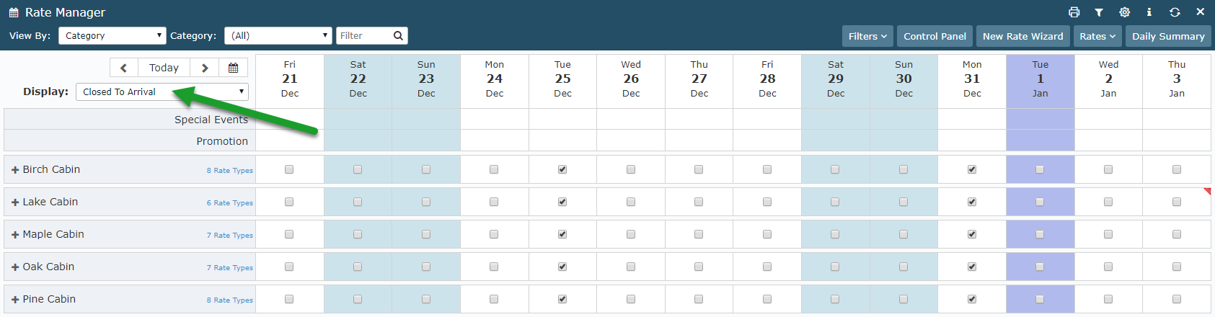1215x317 pixels.
Task: Open the View By Category dropdown
Action: tap(112, 35)
